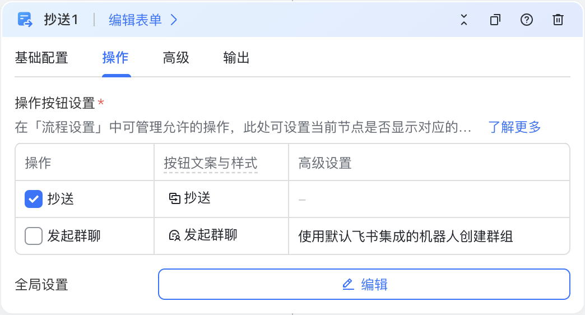Click the 抄送1 node type icon
Screen dimensions: 585x315
(x=25, y=20)
